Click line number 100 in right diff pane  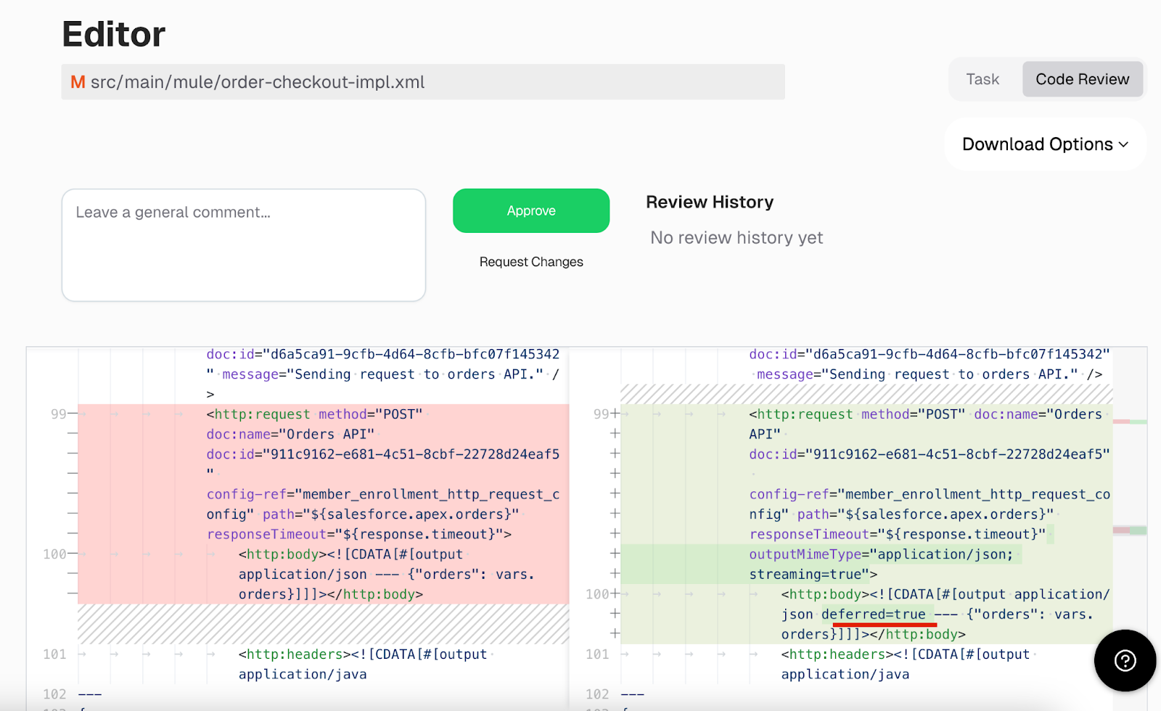597,594
